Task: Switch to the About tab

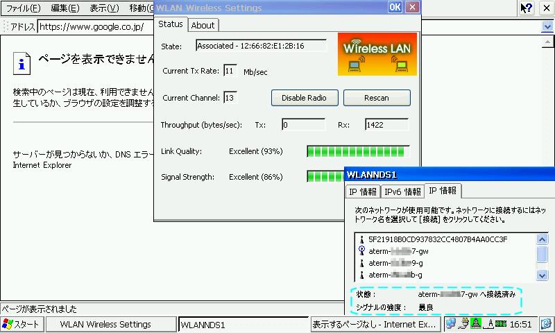Action: click(203, 26)
